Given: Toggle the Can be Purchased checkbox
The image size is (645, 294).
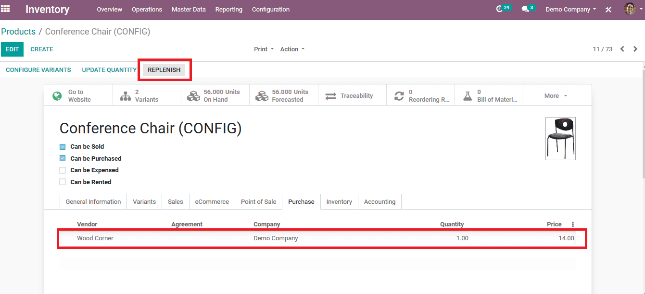Looking at the screenshot, I should tap(63, 158).
